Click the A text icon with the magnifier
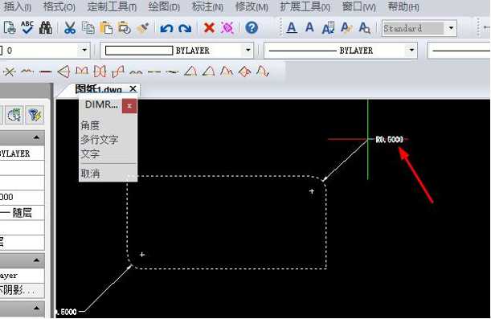Viewport: 491px width, 319px height. (x=365, y=27)
